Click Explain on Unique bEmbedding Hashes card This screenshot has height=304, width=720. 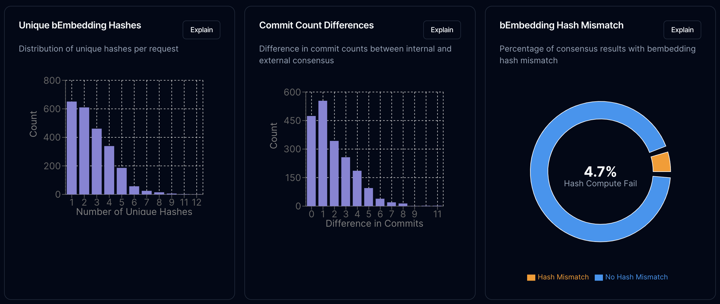click(x=201, y=30)
